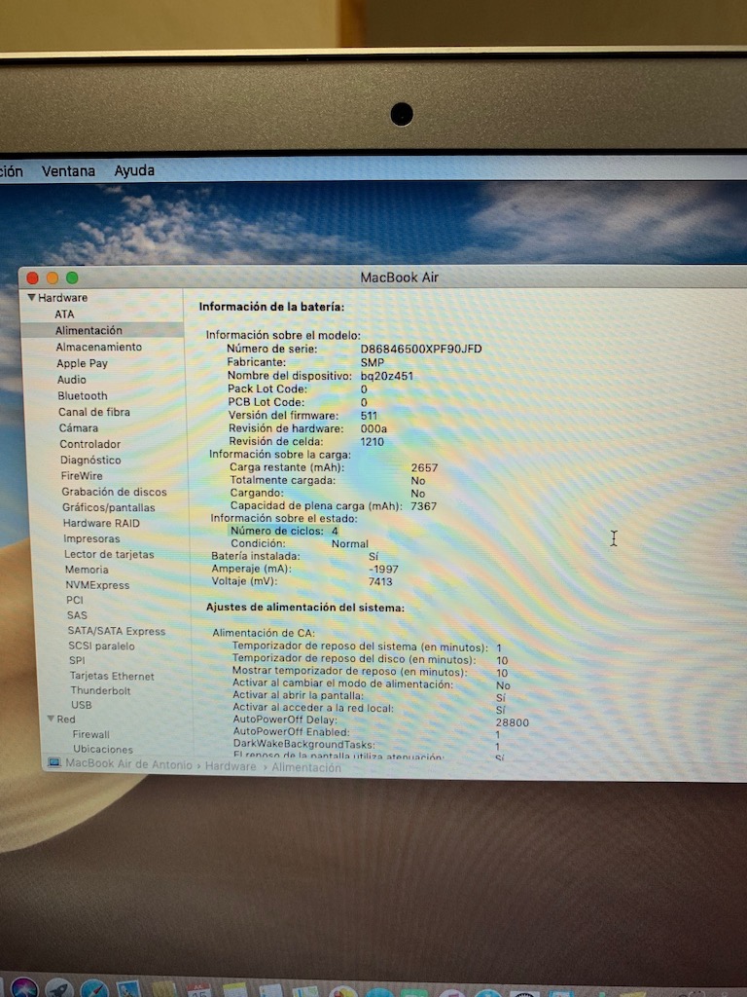Select Bluetooth in the sidebar

click(83, 395)
